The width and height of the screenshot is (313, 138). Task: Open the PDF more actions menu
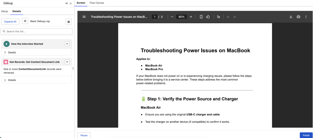coord(306,17)
